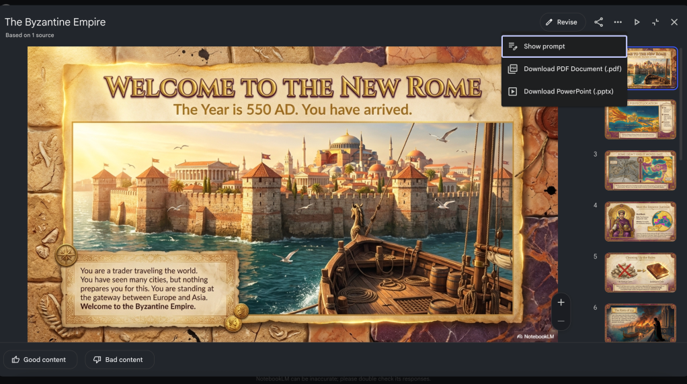Click the slide thumbnail panel scrollbar

682,101
